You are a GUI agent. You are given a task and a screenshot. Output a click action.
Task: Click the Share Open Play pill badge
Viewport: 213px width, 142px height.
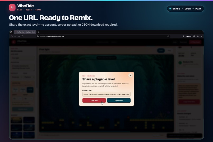pyautogui.click(x=186, y=9)
